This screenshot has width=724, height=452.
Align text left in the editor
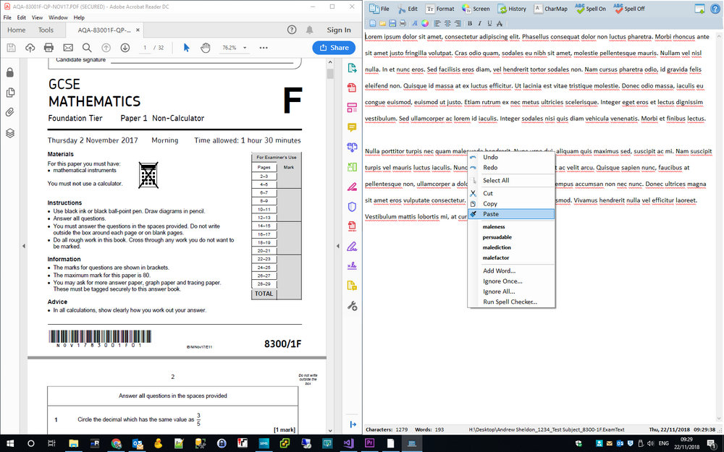(x=437, y=23)
